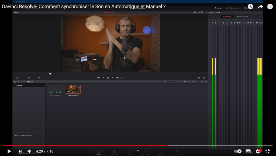Click the Watch Later clock icon
The image size is (276, 156).
tap(250, 7)
